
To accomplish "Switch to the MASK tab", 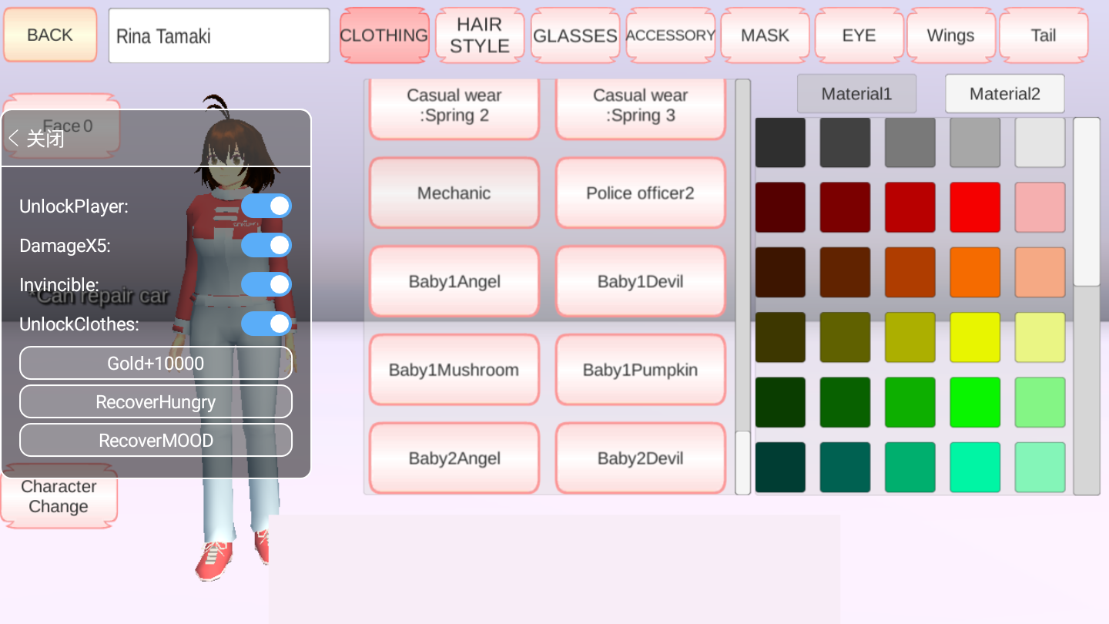I will [x=765, y=35].
